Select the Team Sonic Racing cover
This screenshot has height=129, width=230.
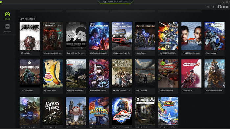168,111
